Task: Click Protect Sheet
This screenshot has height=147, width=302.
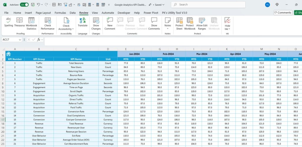Action: [x=179, y=24]
